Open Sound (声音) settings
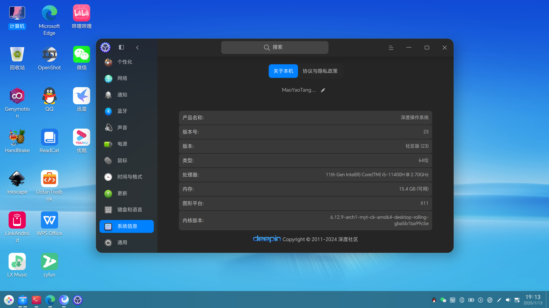The height and width of the screenshot is (308, 549). 127,128
